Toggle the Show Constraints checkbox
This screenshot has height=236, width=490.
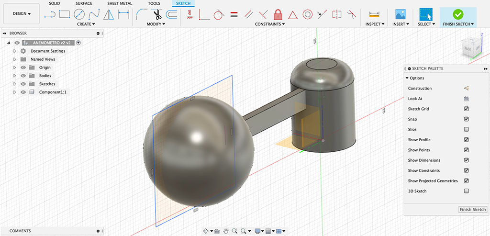tap(466, 171)
